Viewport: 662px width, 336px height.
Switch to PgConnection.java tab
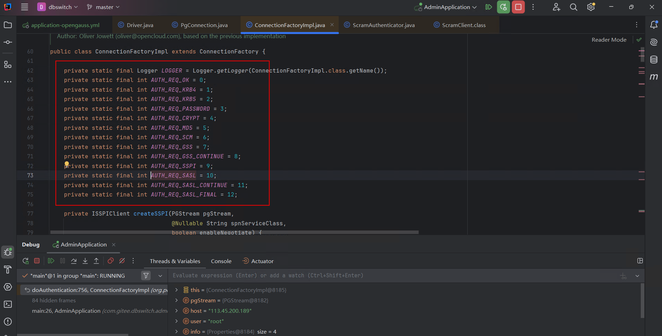(x=204, y=25)
